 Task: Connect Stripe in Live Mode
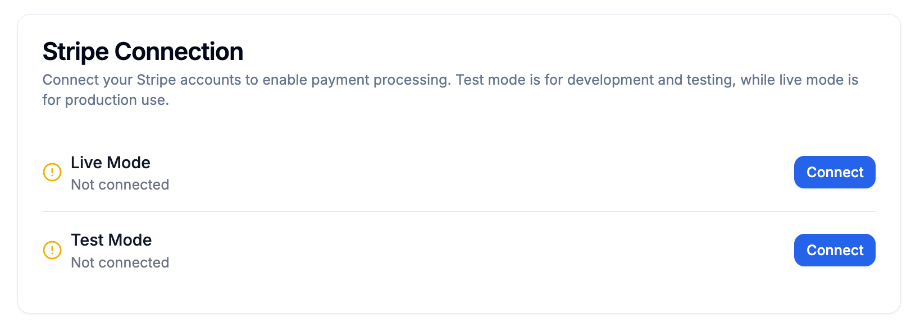[834, 172]
